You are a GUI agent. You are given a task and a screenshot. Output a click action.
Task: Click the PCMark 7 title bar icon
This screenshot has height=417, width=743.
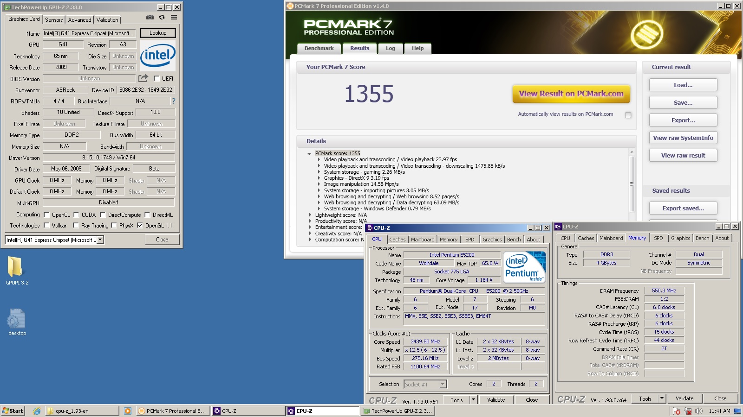click(290, 6)
